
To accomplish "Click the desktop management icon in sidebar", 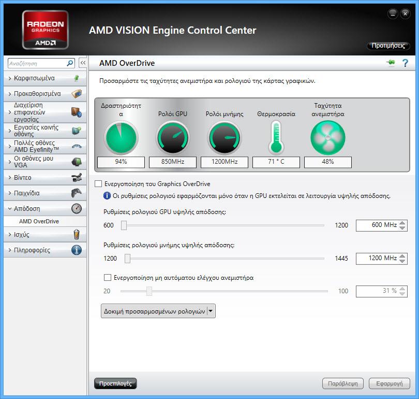I will pos(77,112).
